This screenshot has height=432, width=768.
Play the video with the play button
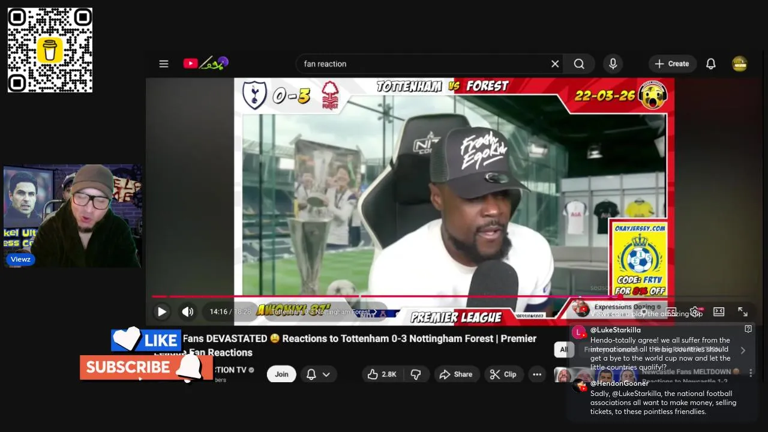161,311
